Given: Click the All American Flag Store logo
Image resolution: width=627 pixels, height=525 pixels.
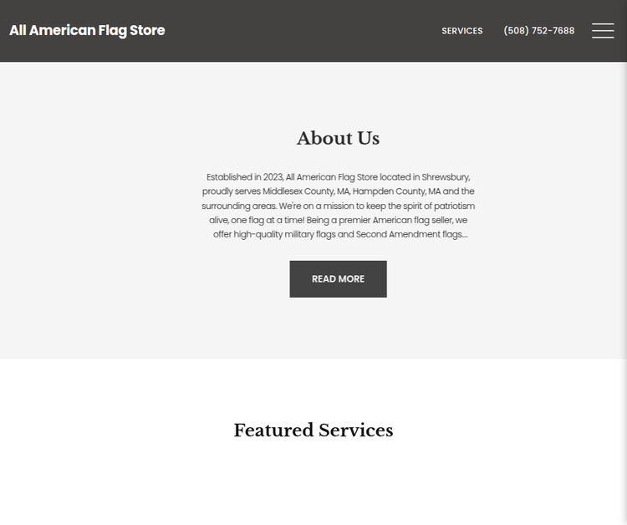Looking at the screenshot, I should 87,30.
